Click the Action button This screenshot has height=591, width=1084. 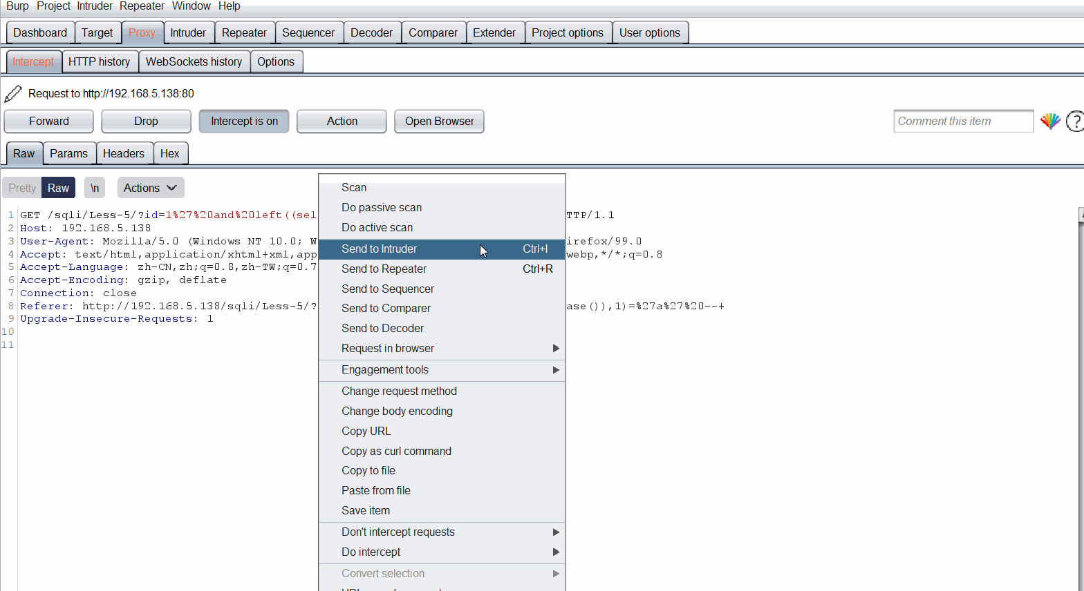342,122
